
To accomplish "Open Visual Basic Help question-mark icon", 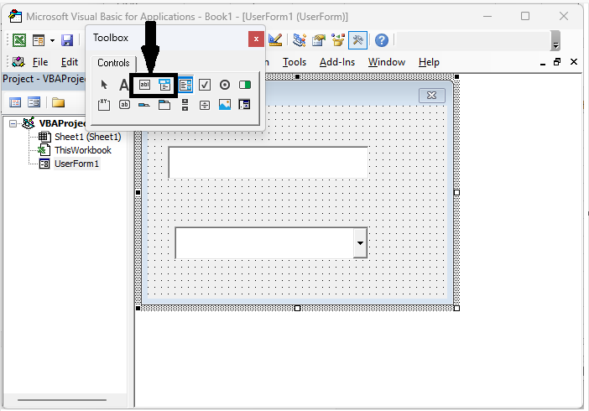I will [382, 40].
